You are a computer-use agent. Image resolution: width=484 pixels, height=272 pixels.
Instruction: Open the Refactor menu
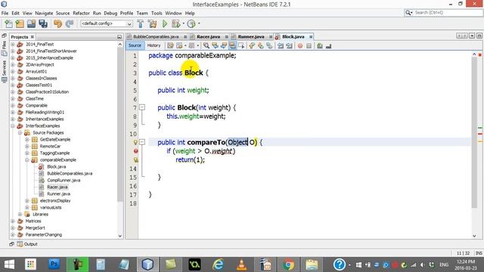pos(81,14)
